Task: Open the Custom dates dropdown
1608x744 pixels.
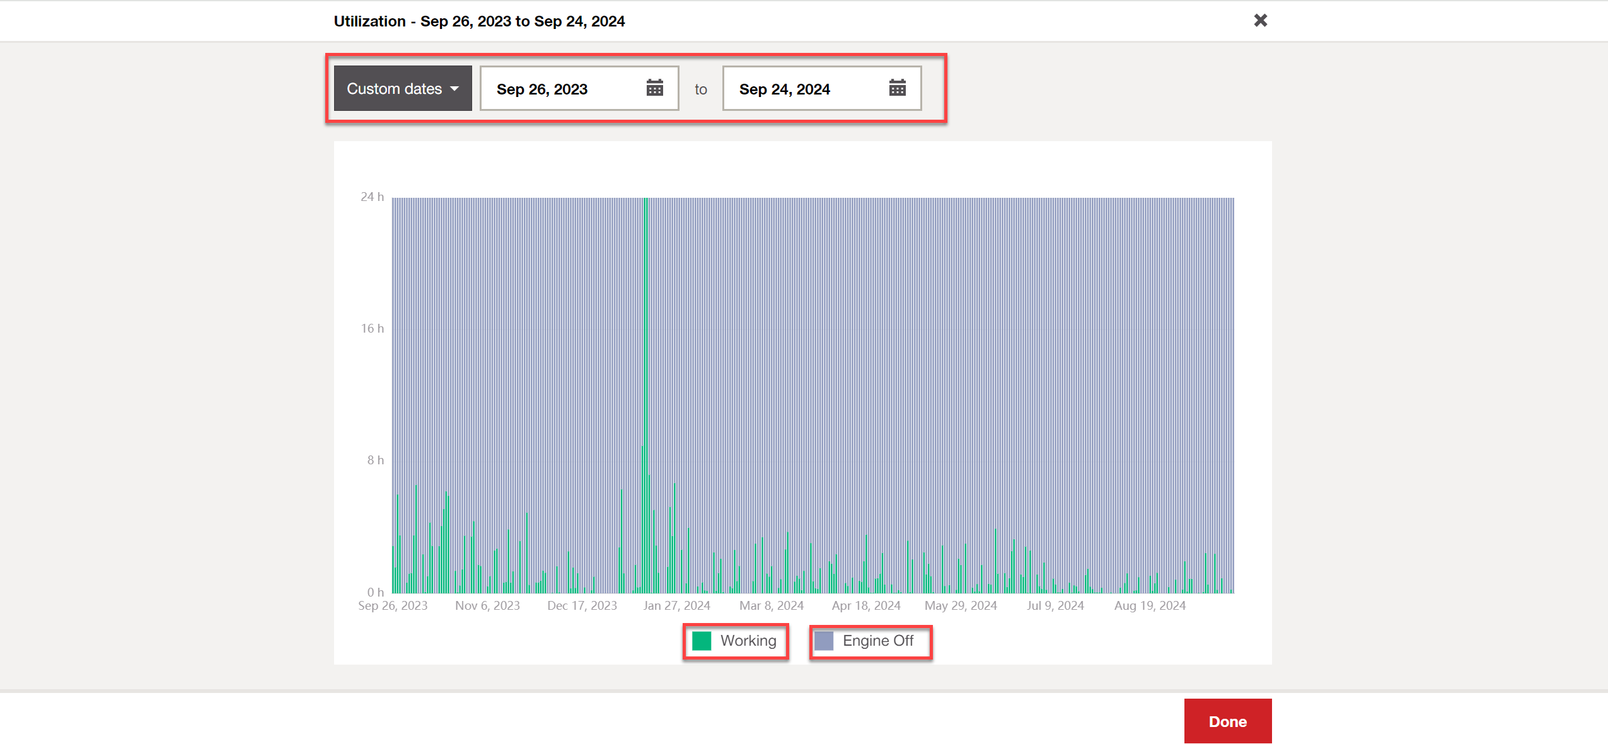Action: coord(403,89)
